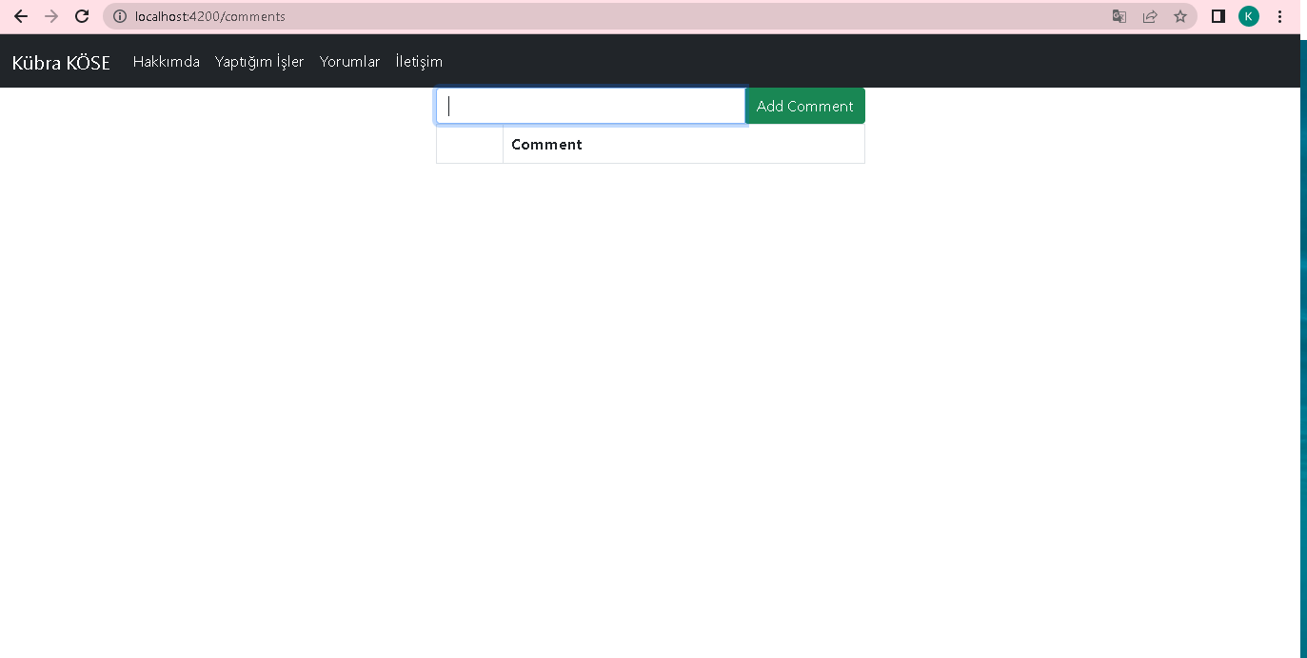Click the Kübra KÖSE brand link
This screenshot has height=658, width=1307.
point(60,61)
